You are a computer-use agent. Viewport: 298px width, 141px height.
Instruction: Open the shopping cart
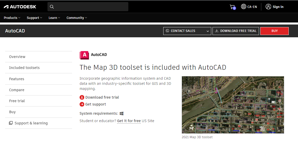(x=232, y=7)
